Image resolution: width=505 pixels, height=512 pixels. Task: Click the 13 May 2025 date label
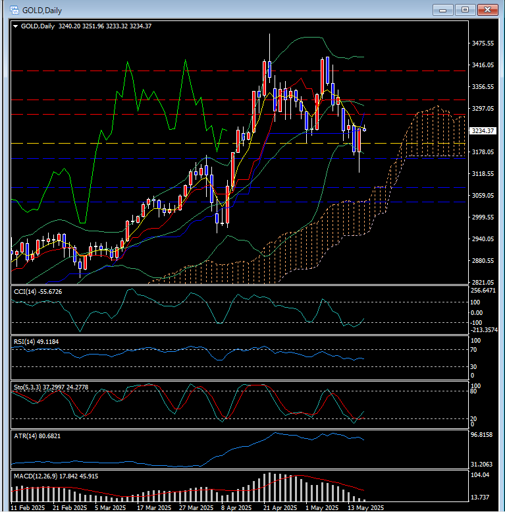pyautogui.click(x=365, y=508)
